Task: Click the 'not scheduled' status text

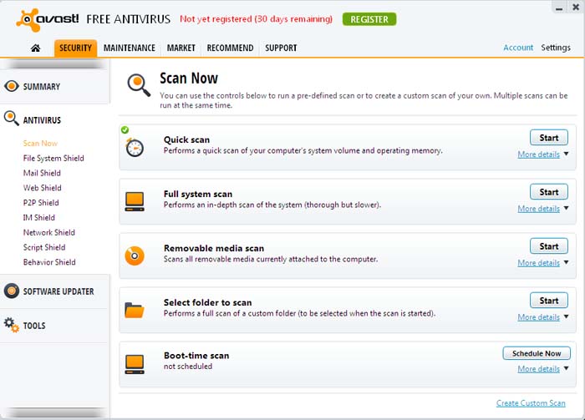Action: point(188,367)
